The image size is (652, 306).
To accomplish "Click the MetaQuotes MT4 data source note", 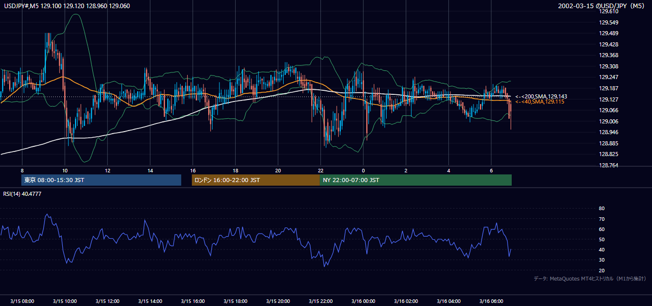I will pos(590,278).
